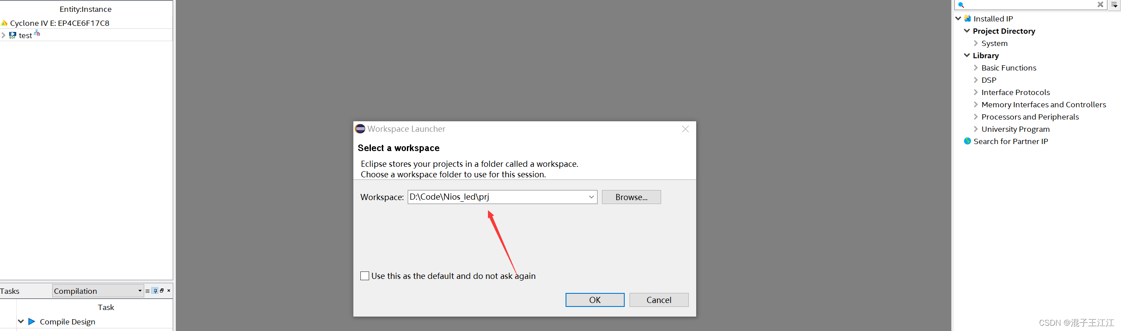This screenshot has height=331, width=1121.
Task: Click the Compile Design play icon
Action: [32, 322]
